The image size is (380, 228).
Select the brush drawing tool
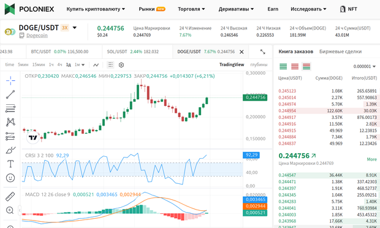10,150
